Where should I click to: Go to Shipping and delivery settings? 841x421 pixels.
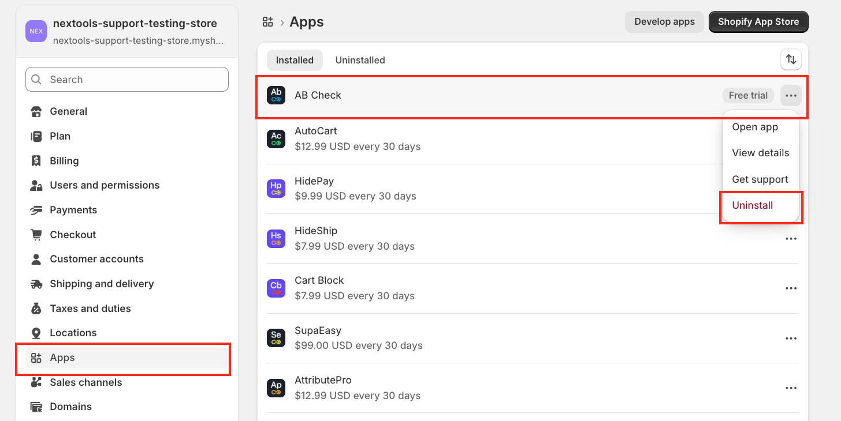(102, 284)
